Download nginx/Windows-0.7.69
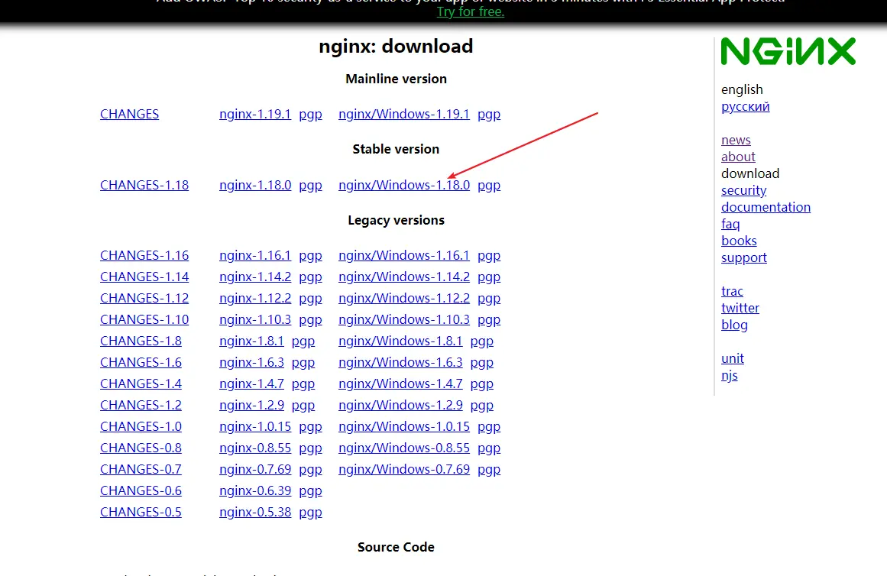 [x=404, y=470]
